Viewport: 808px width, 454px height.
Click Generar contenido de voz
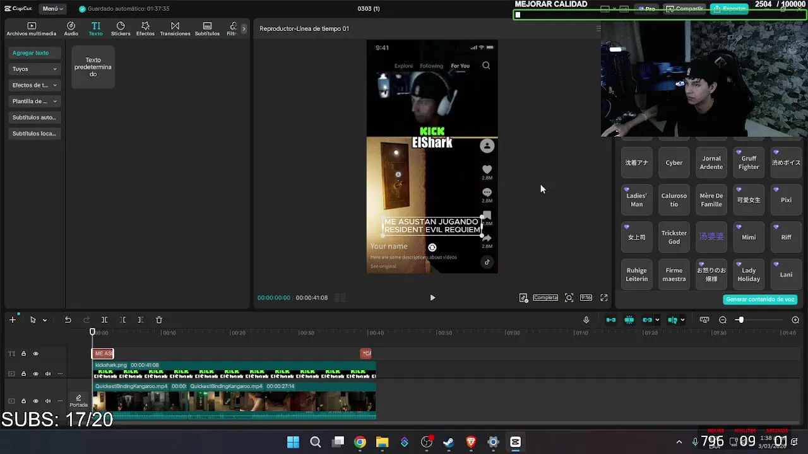tap(760, 300)
